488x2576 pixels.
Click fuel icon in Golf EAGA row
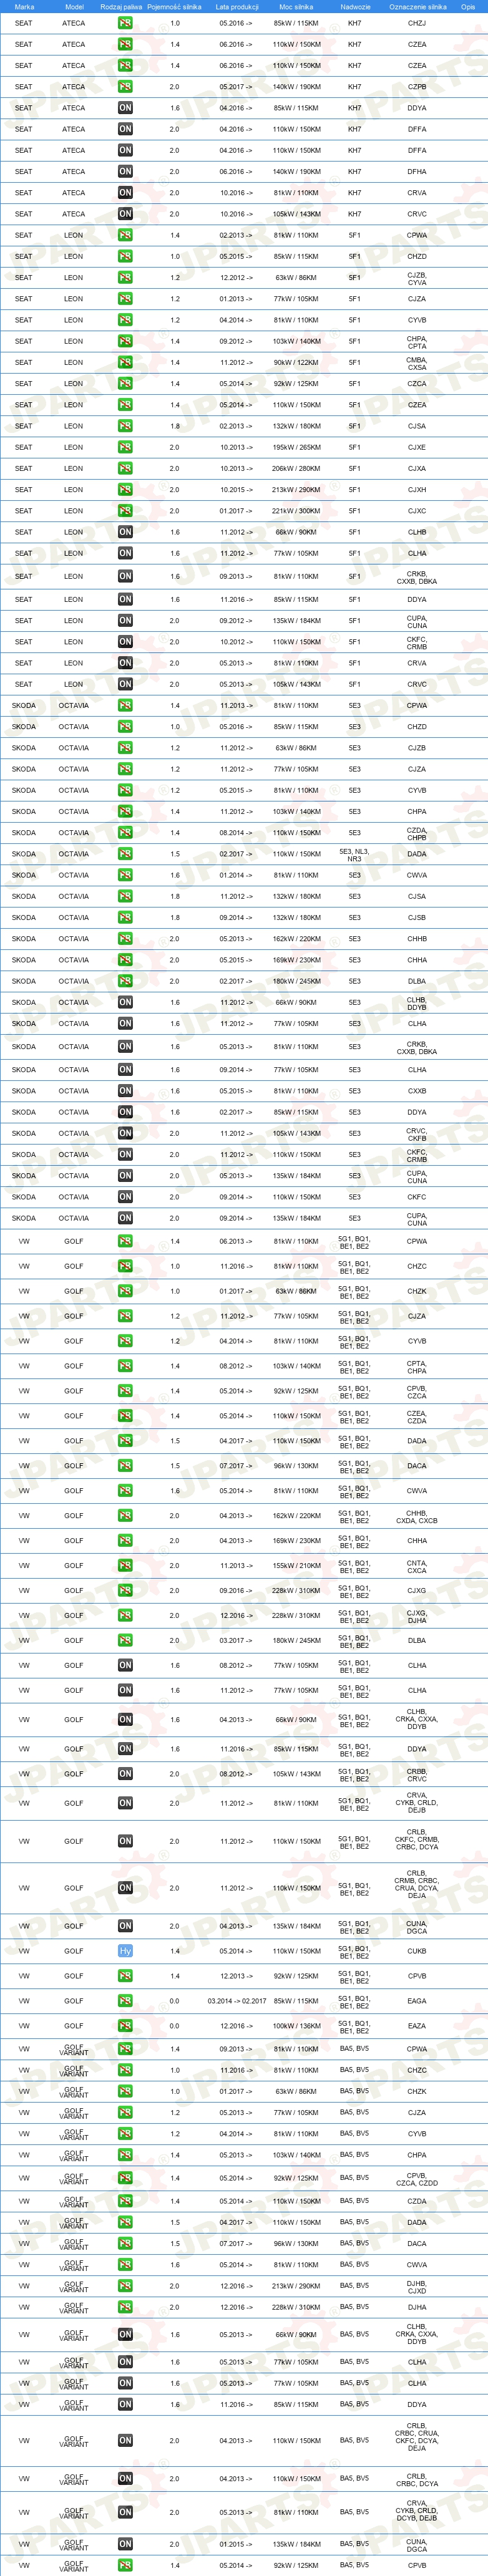coord(125,2001)
